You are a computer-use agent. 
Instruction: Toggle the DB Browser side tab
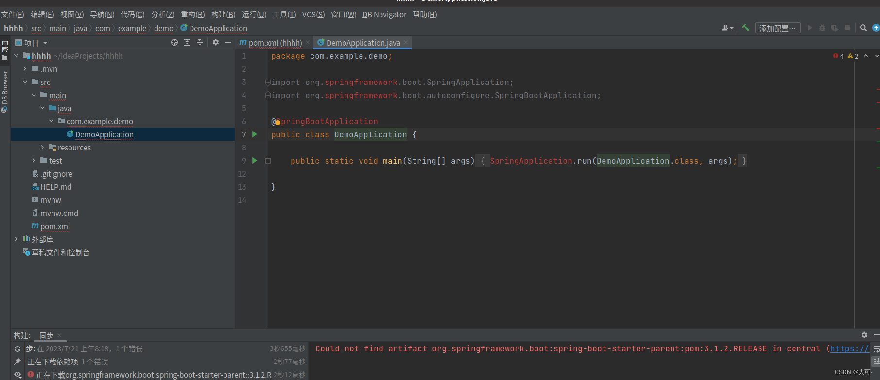click(x=5, y=91)
